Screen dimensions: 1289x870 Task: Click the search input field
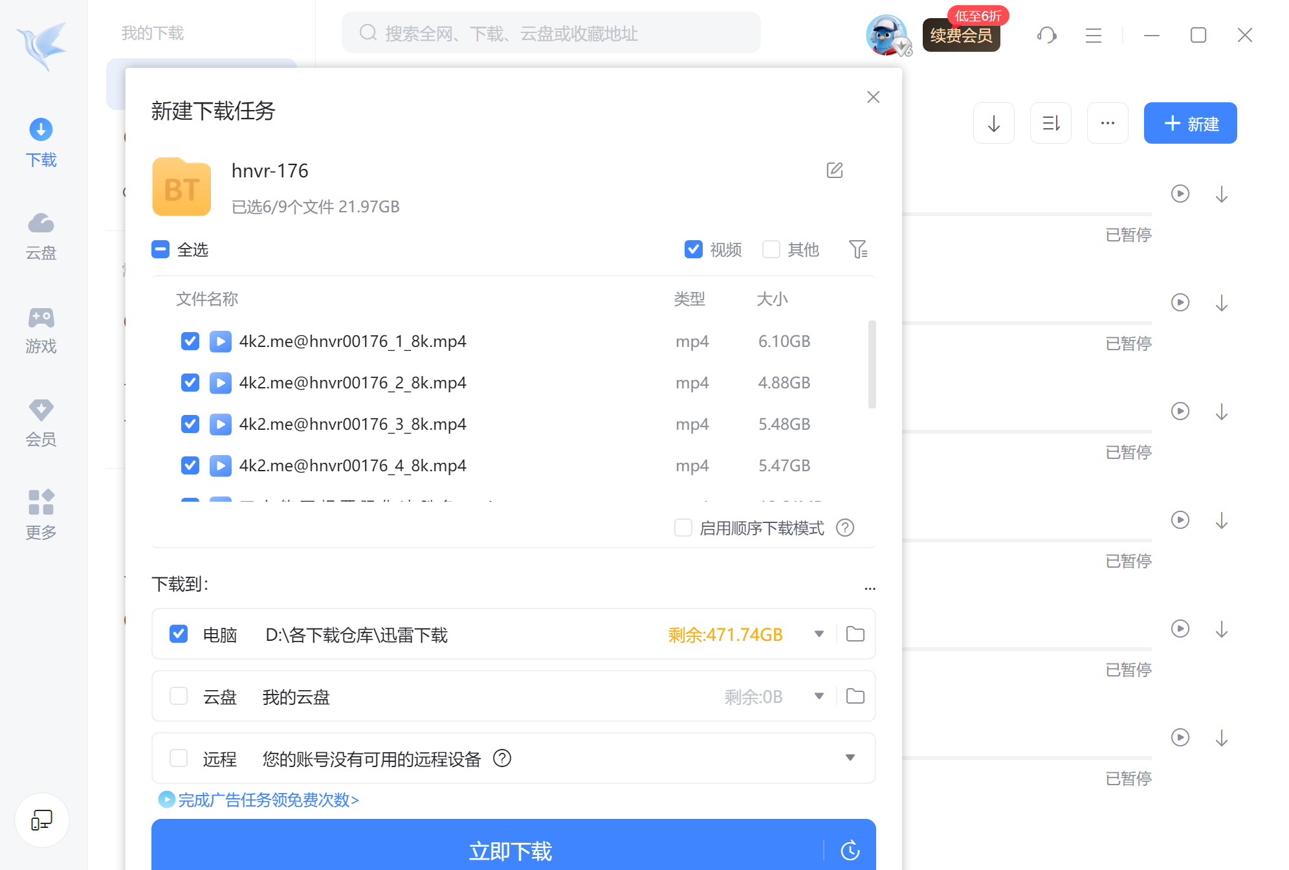coord(551,32)
